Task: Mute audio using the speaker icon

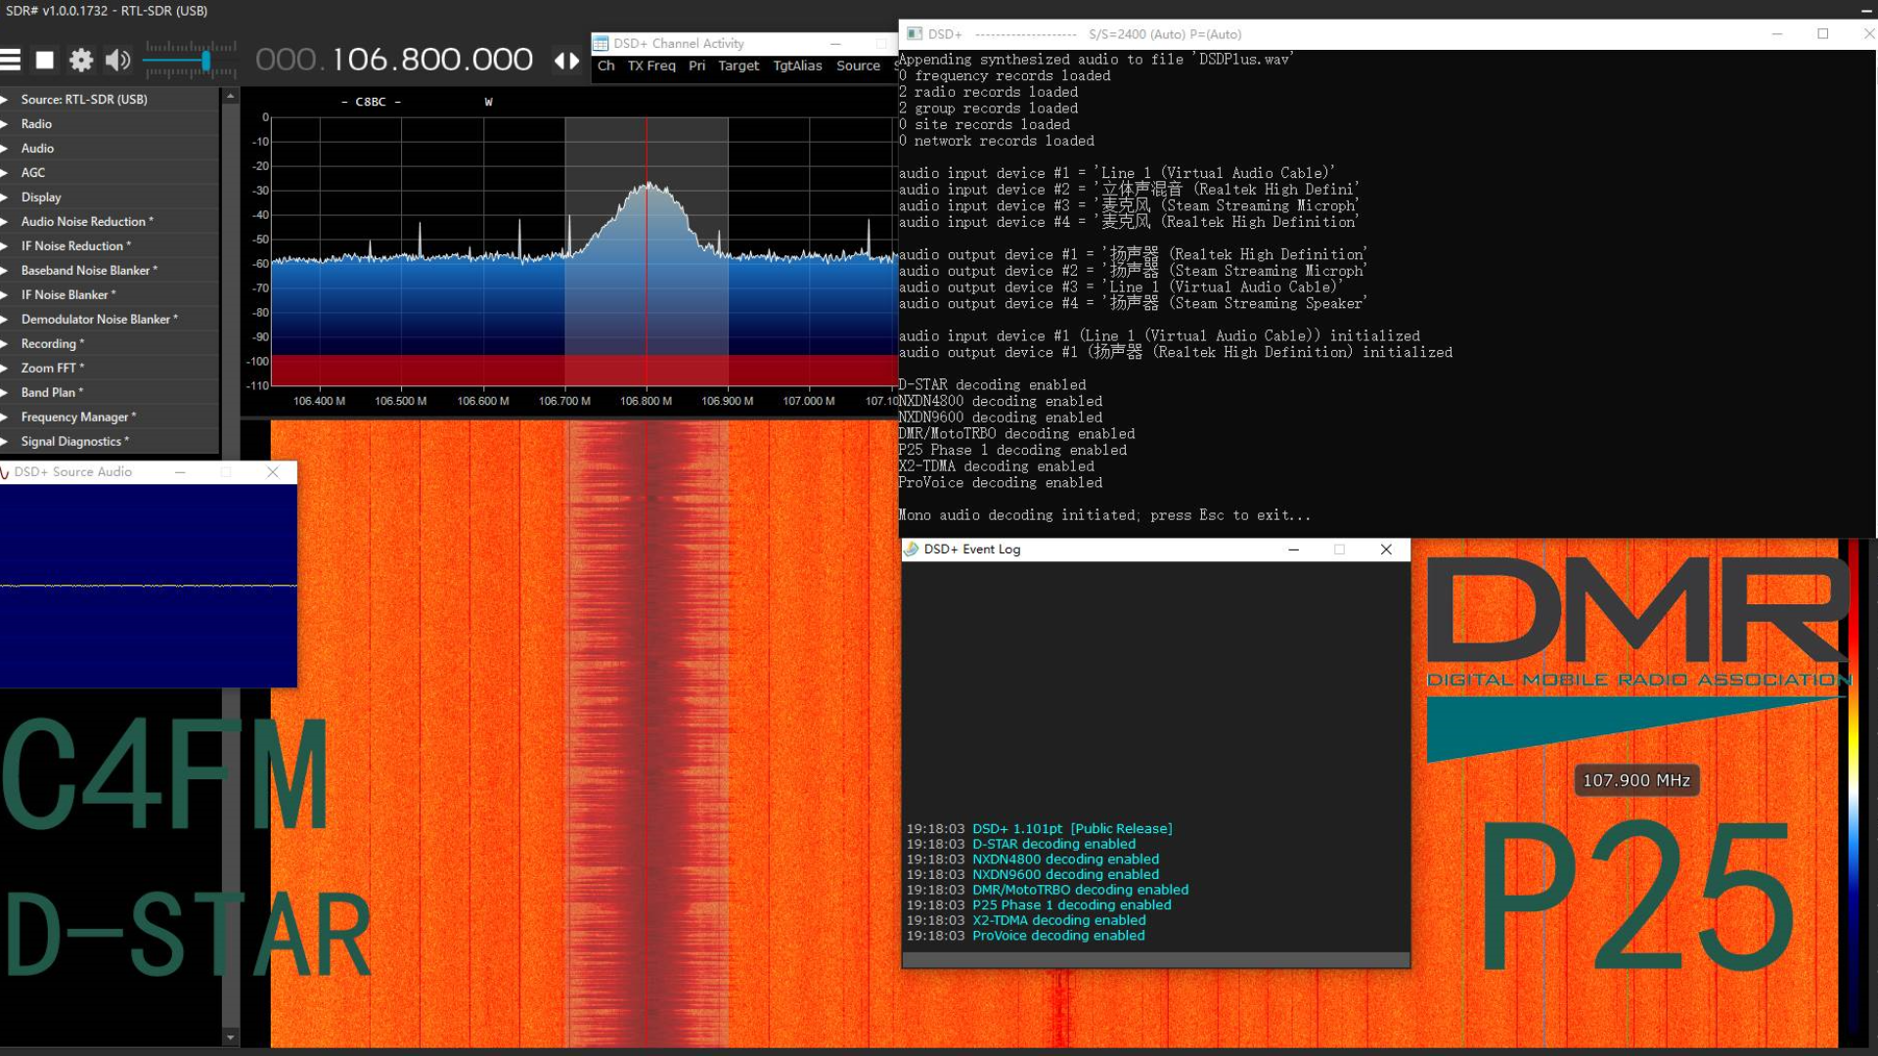Action: click(x=117, y=60)
